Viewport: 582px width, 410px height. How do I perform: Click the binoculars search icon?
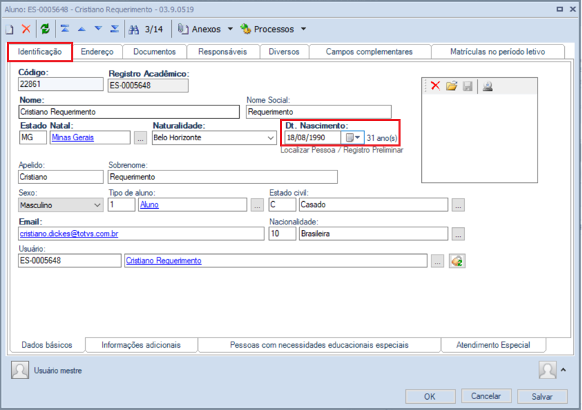pos(134,29)
